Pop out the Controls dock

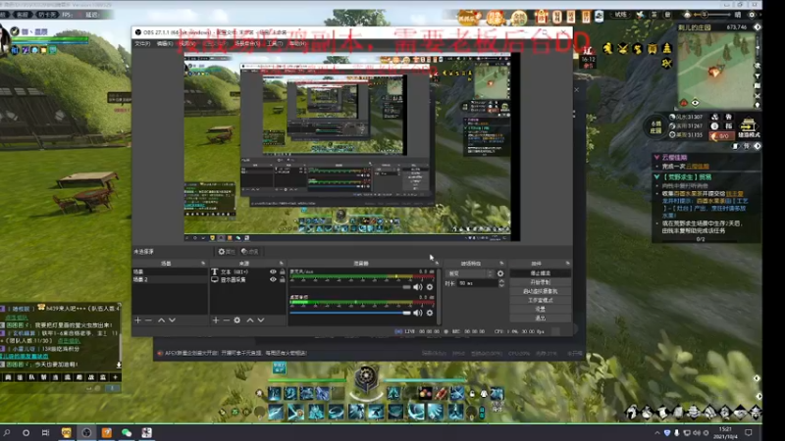point(567,263)
